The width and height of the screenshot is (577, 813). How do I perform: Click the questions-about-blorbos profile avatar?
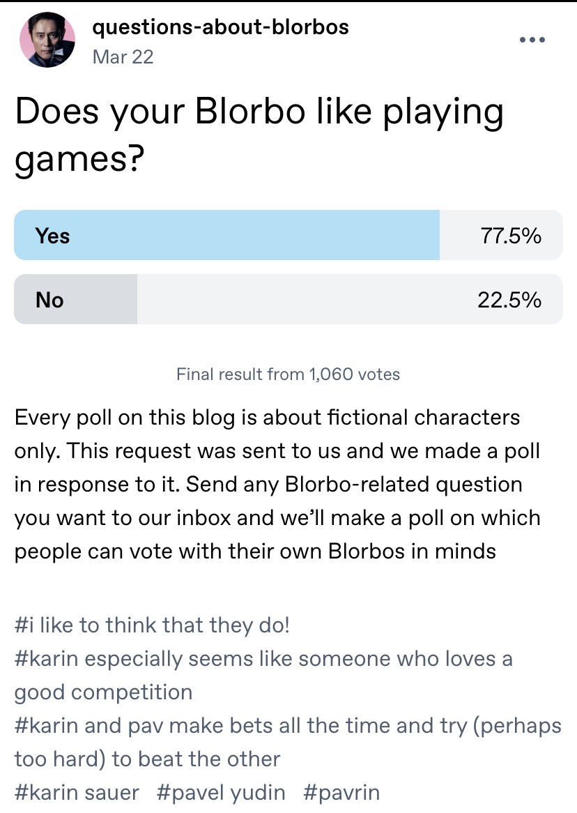(47, 40)
